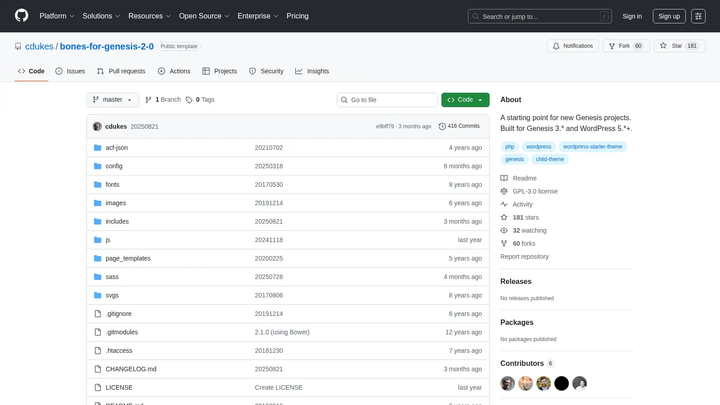
Task: Open the Contributors section heading
Action: pyautogui.click(x=527, y=364)
